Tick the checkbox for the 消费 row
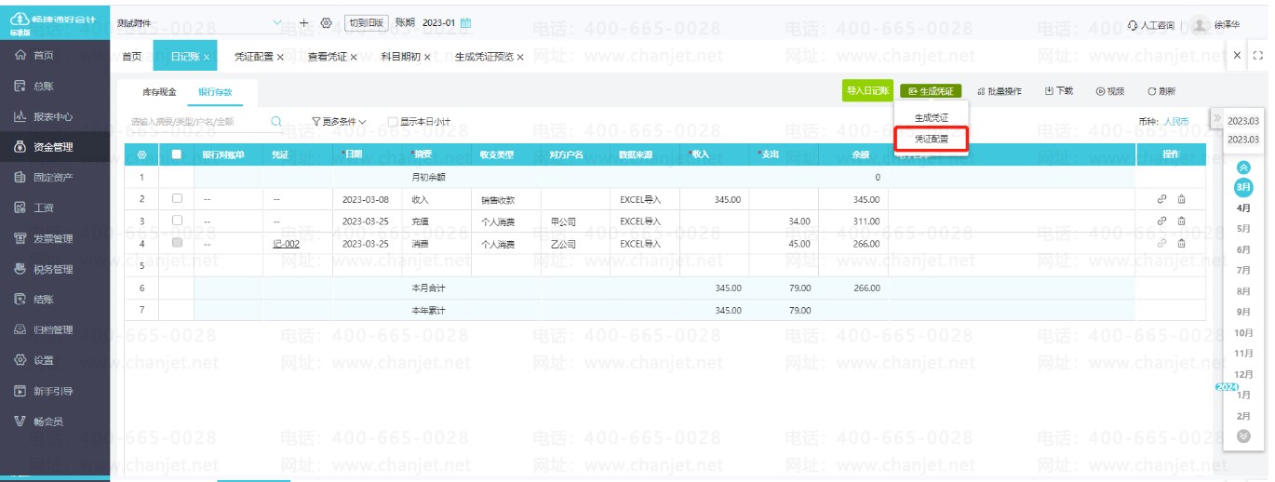The width and height of the screenshot is (1275, 482). (x=177, y=243)
